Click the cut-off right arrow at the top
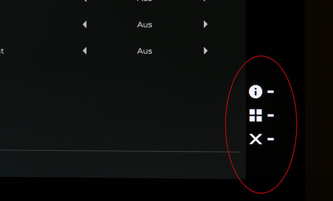 click(205, 1)
